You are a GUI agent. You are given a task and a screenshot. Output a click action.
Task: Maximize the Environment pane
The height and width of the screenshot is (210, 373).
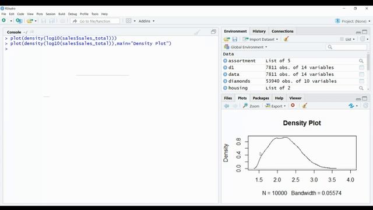click(364, 32)
